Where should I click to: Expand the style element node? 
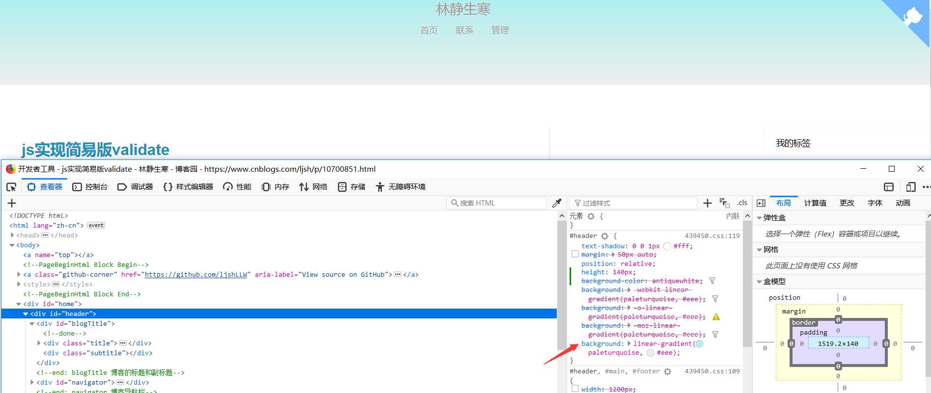pyautogui.click(x=19, y=285)
